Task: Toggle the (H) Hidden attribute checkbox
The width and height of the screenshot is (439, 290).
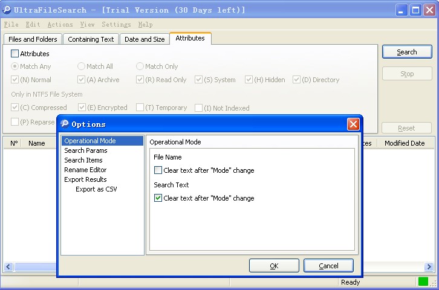Action: point(249,80)
